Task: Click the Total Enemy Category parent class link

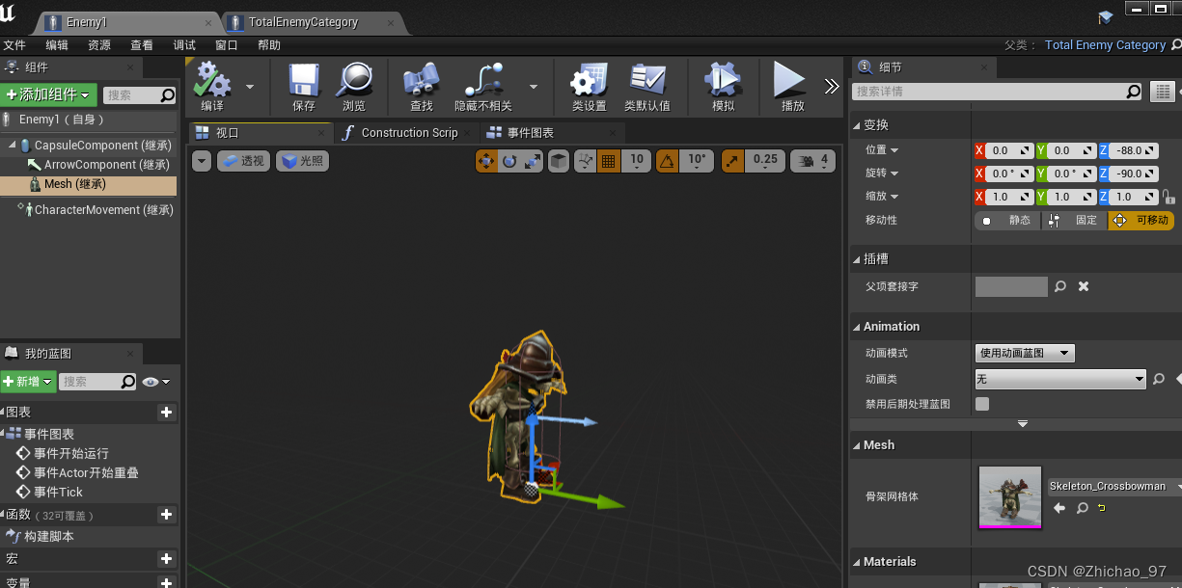Action: click(1105, 44)
